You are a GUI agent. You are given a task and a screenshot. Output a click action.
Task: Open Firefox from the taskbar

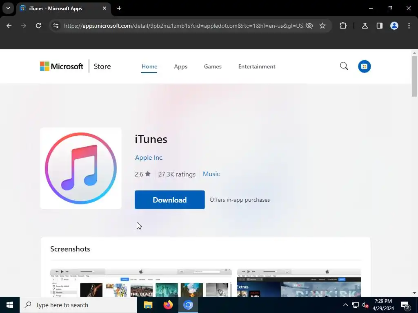(168, 305)
